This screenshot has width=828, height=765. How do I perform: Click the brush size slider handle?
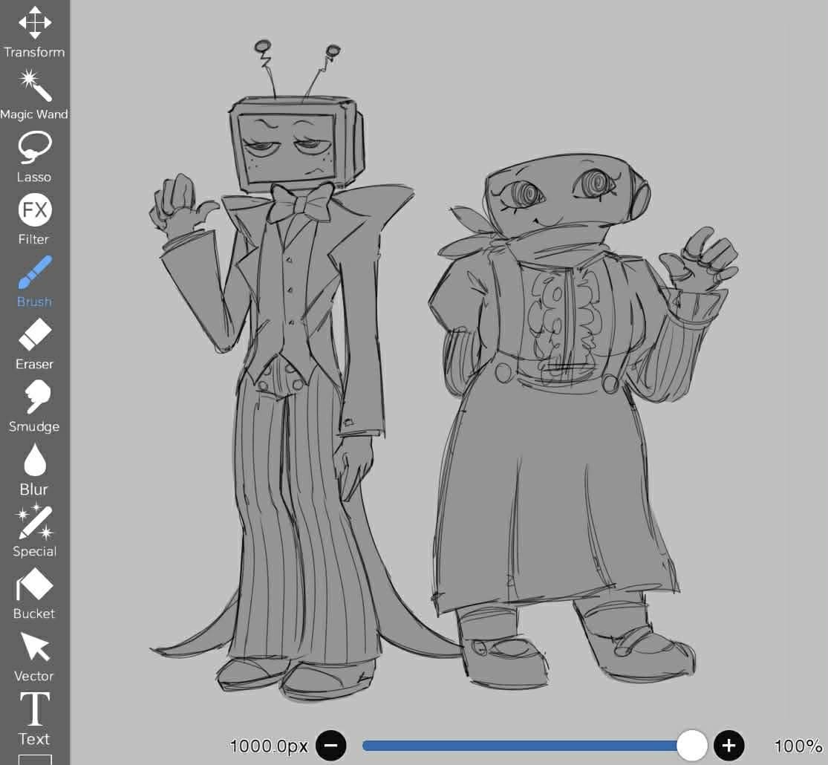692,746
